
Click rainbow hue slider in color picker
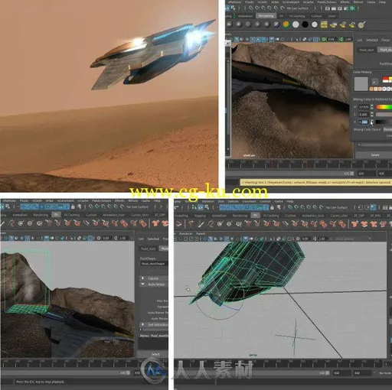click(384, 107)
